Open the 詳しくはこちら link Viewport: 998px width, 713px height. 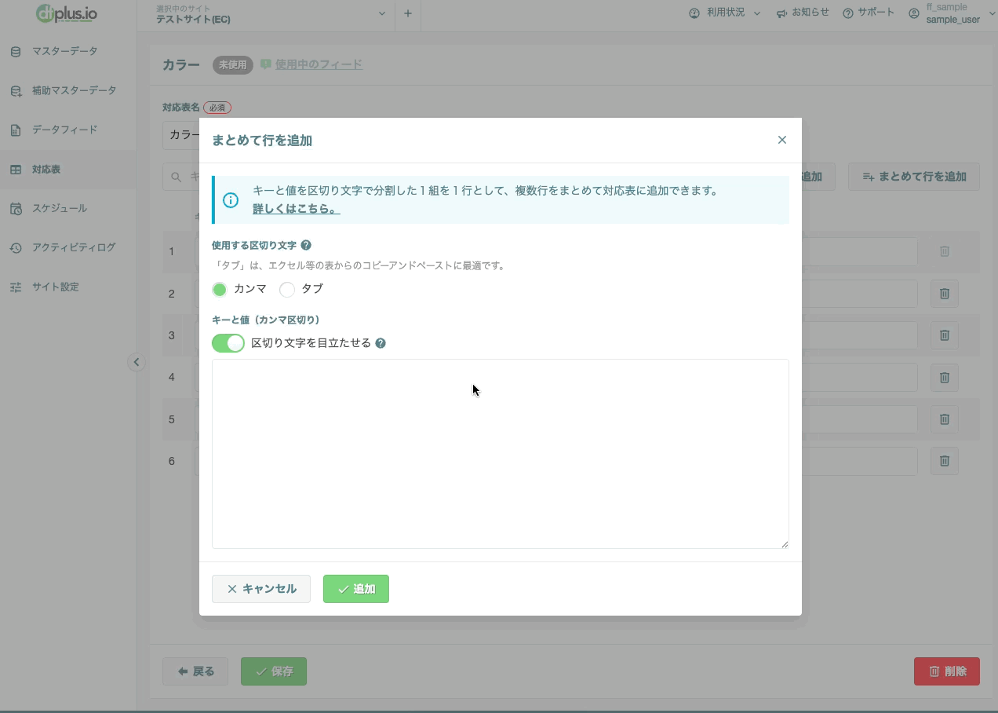296,210
